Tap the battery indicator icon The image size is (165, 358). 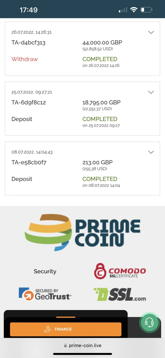[x=146, y=10]
